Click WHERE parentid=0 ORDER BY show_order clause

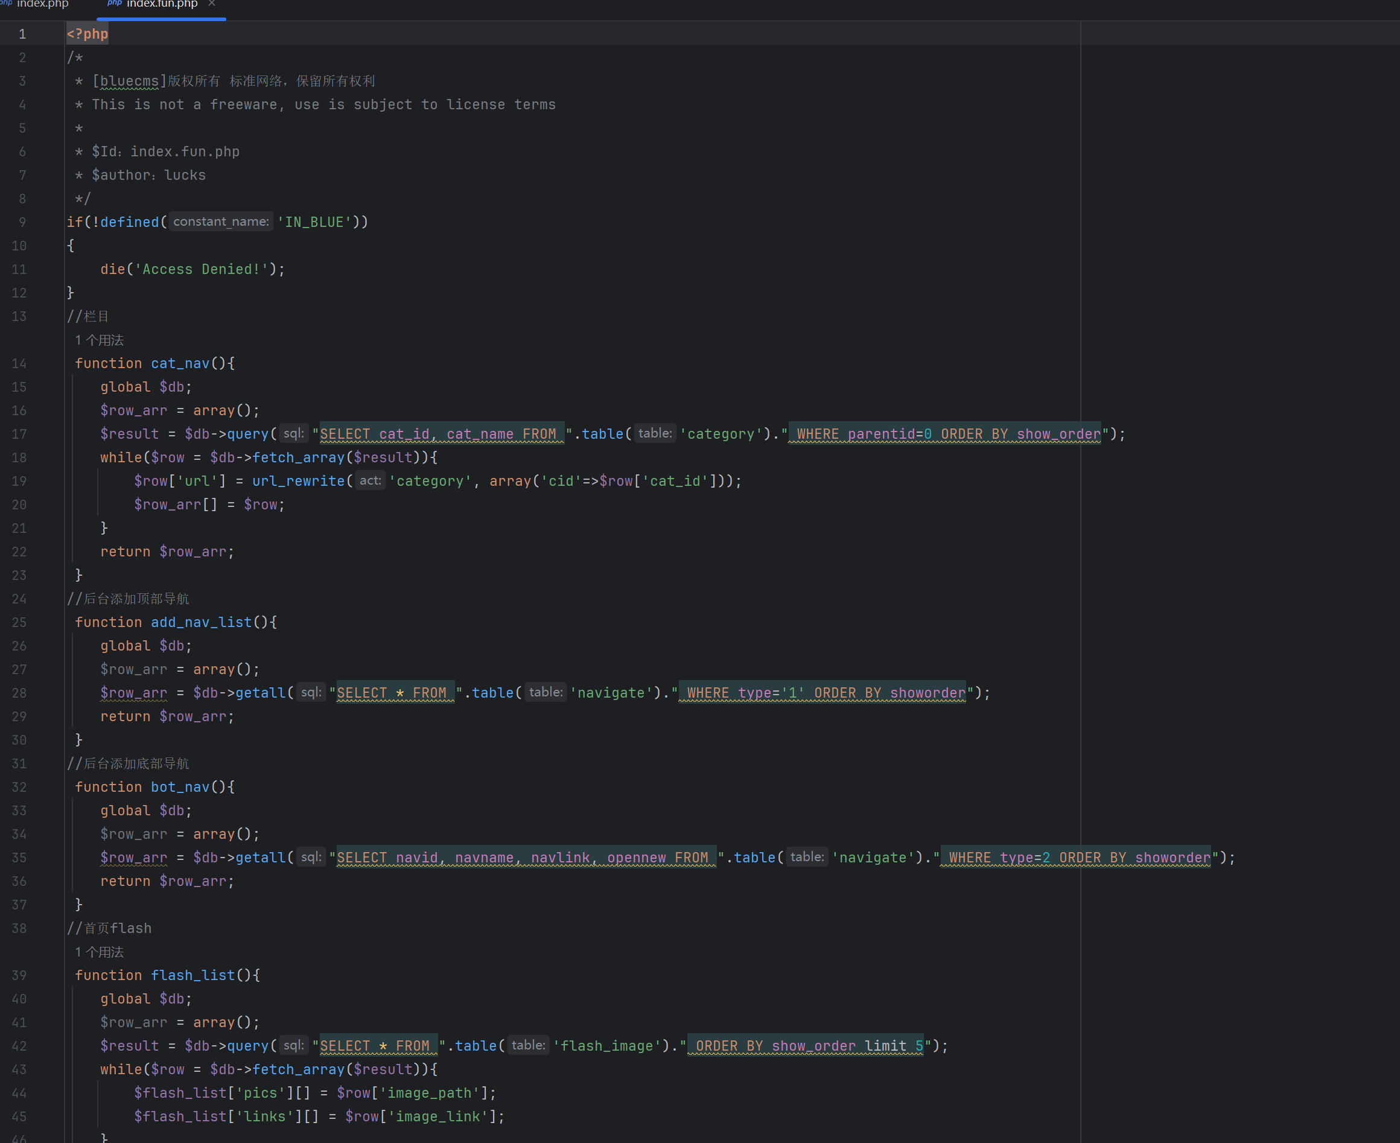coord(944,434)
